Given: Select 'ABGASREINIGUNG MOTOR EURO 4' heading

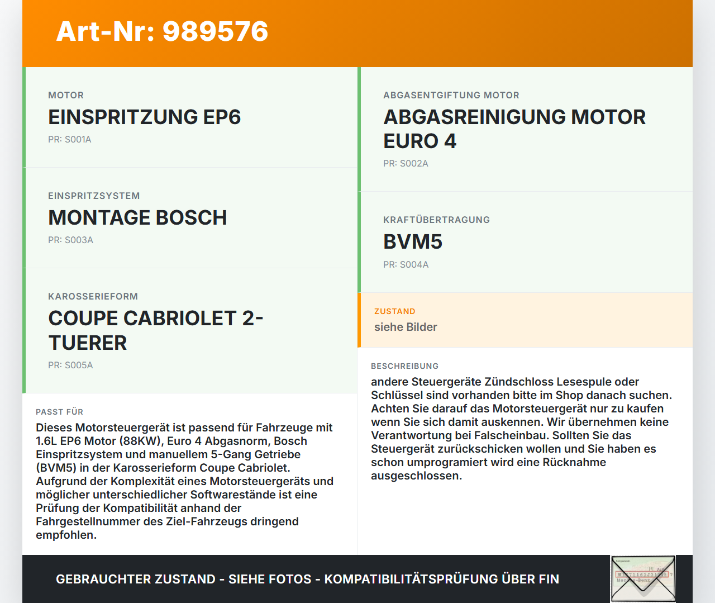Looking at the screenshot, I should (x=514, y=129).
